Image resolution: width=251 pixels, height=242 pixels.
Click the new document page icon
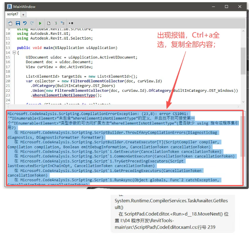[x=48, y=23]
